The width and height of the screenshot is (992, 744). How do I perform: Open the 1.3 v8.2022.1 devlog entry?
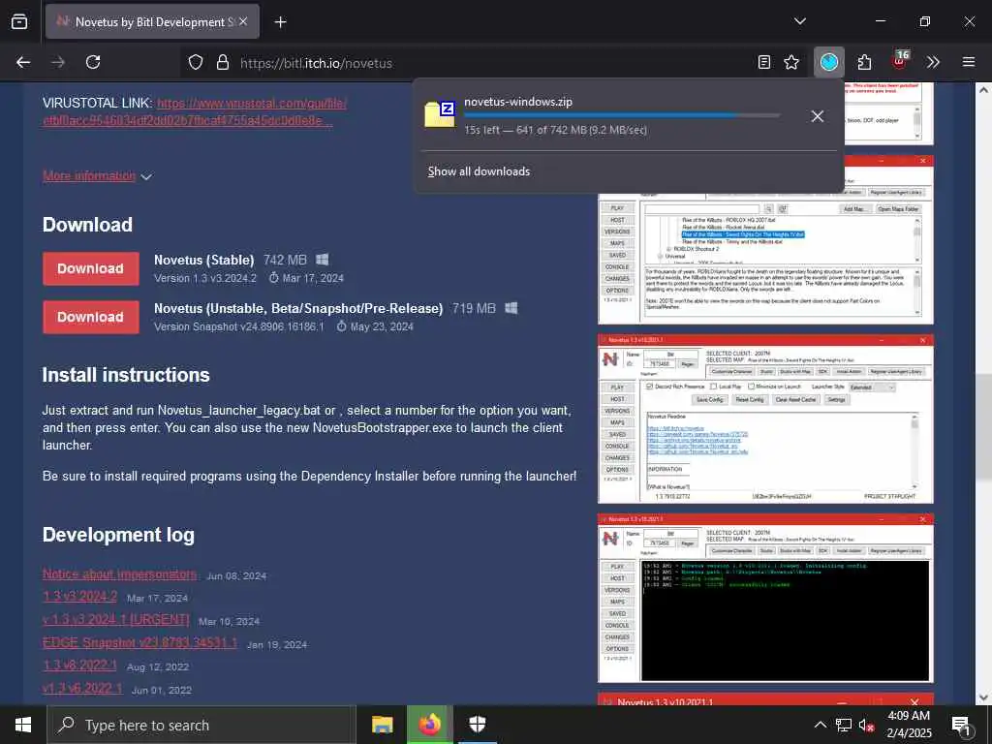click(79, 666)
